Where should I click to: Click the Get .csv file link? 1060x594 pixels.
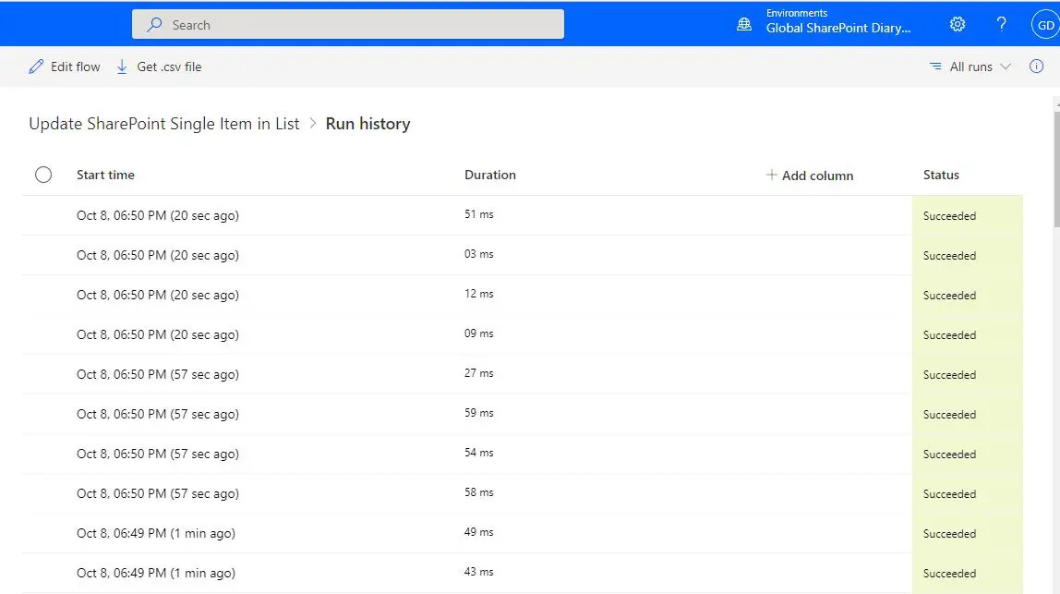pyautogui.click(x=169, y=66)
